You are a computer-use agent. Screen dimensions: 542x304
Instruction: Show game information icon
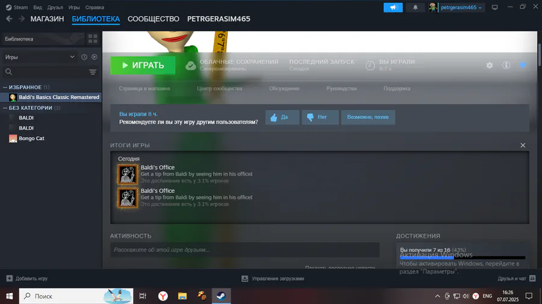(x=506, y=65)
